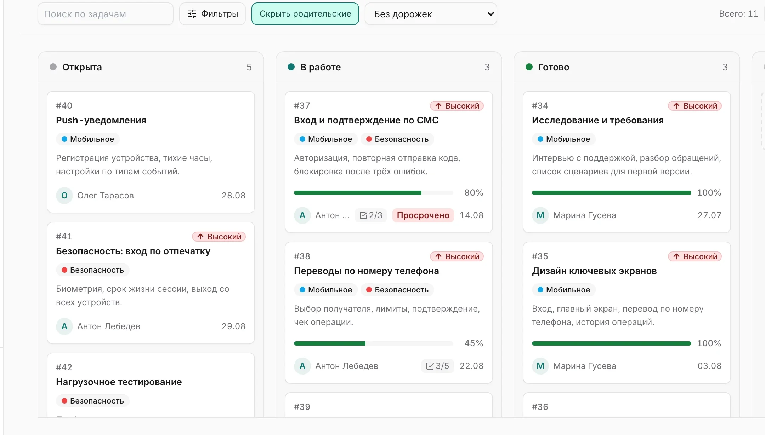Click Высокий priority badge on task #34
The height and width of the screenshot is (435, 765).
point(695,106)
